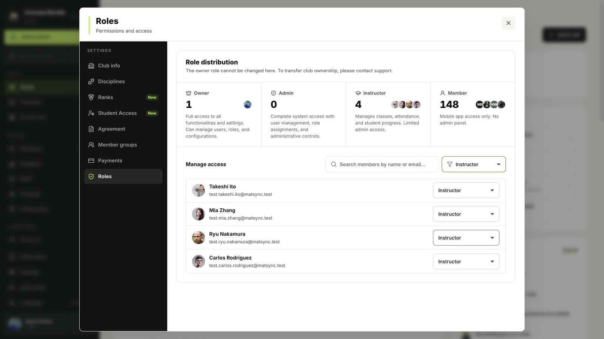Click the New badge beside Student Access
Image resolution: width=604 pixels, height=339 pixels.
pyautogui.click(x=152, y=113)
